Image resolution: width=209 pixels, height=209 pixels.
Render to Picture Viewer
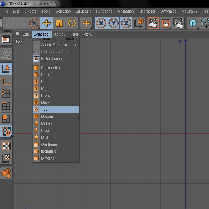click(166, 23)
